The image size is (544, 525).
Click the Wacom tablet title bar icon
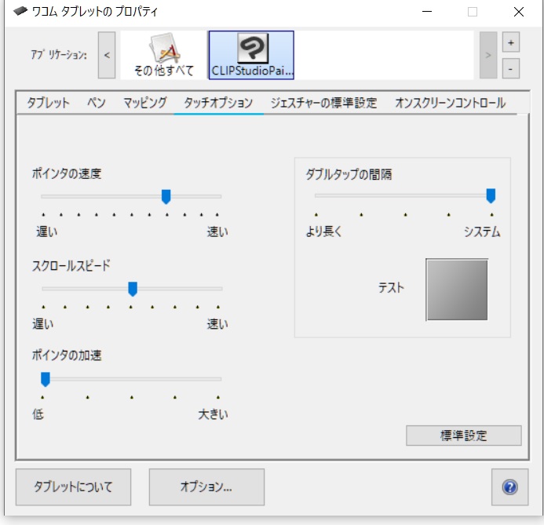point(20,12)
